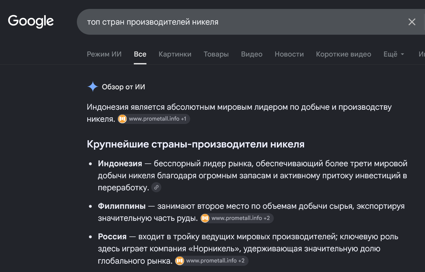Click the bold word Индонезия
This screenshot has width=425, height=272.
120,163
